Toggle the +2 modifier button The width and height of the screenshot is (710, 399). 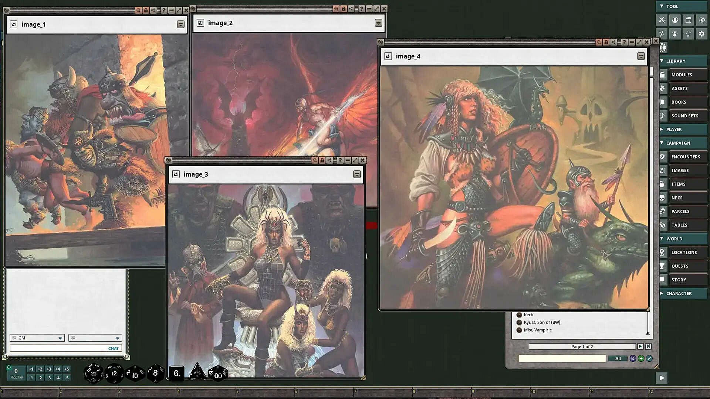pyautogui.click(x=40, y=369)
